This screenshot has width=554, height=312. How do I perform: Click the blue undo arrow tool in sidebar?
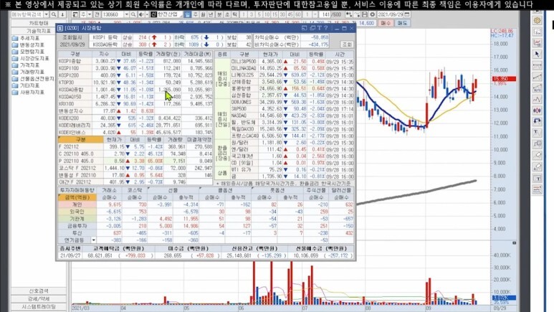coord(537,121)
